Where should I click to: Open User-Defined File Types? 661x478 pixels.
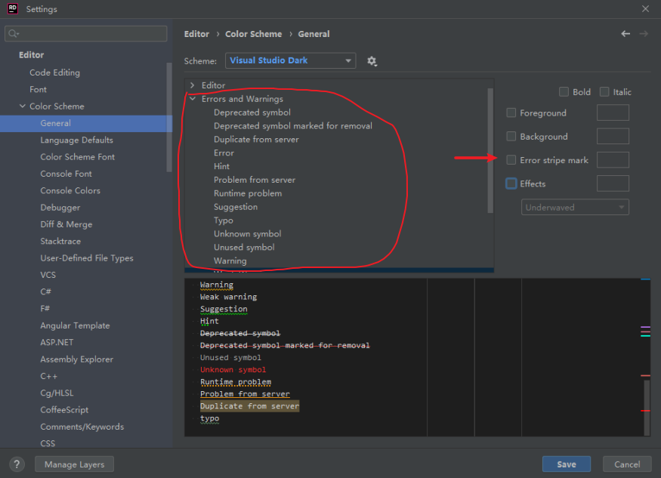tap(87, 258)
